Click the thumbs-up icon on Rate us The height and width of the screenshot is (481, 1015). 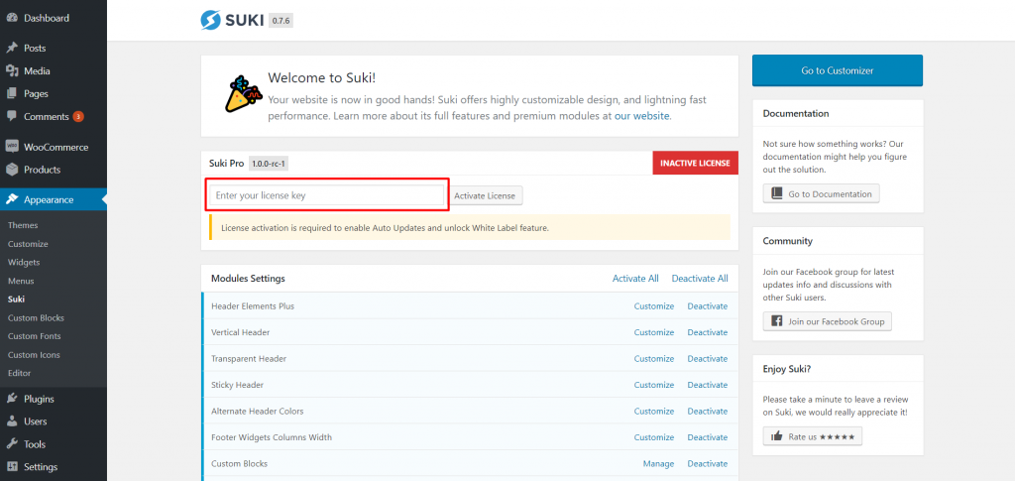coord(777,436)
